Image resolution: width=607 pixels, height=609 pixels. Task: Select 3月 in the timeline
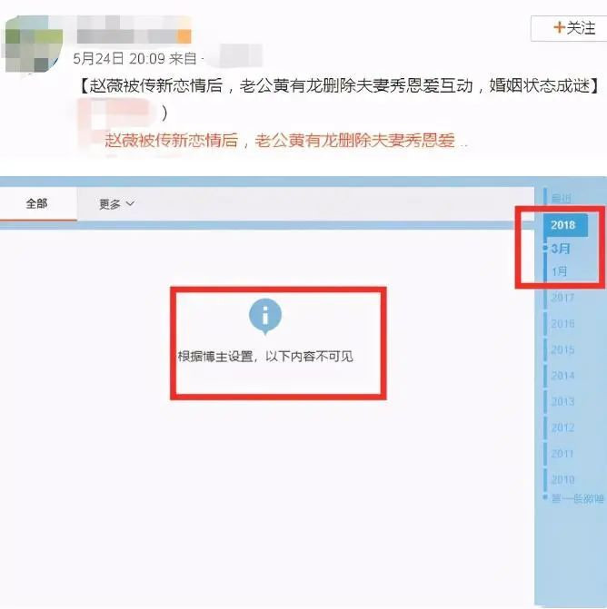(561, 249)
